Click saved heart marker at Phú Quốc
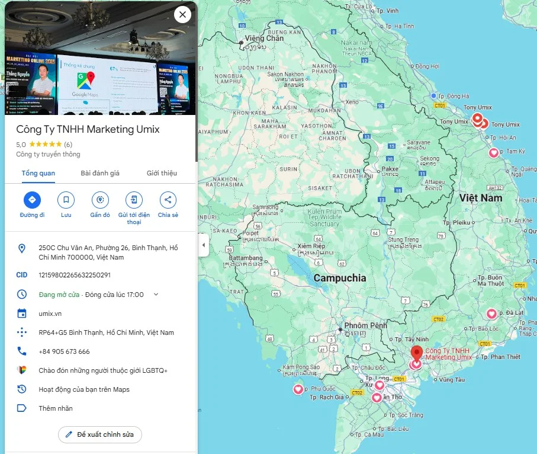 pos(298,389)
